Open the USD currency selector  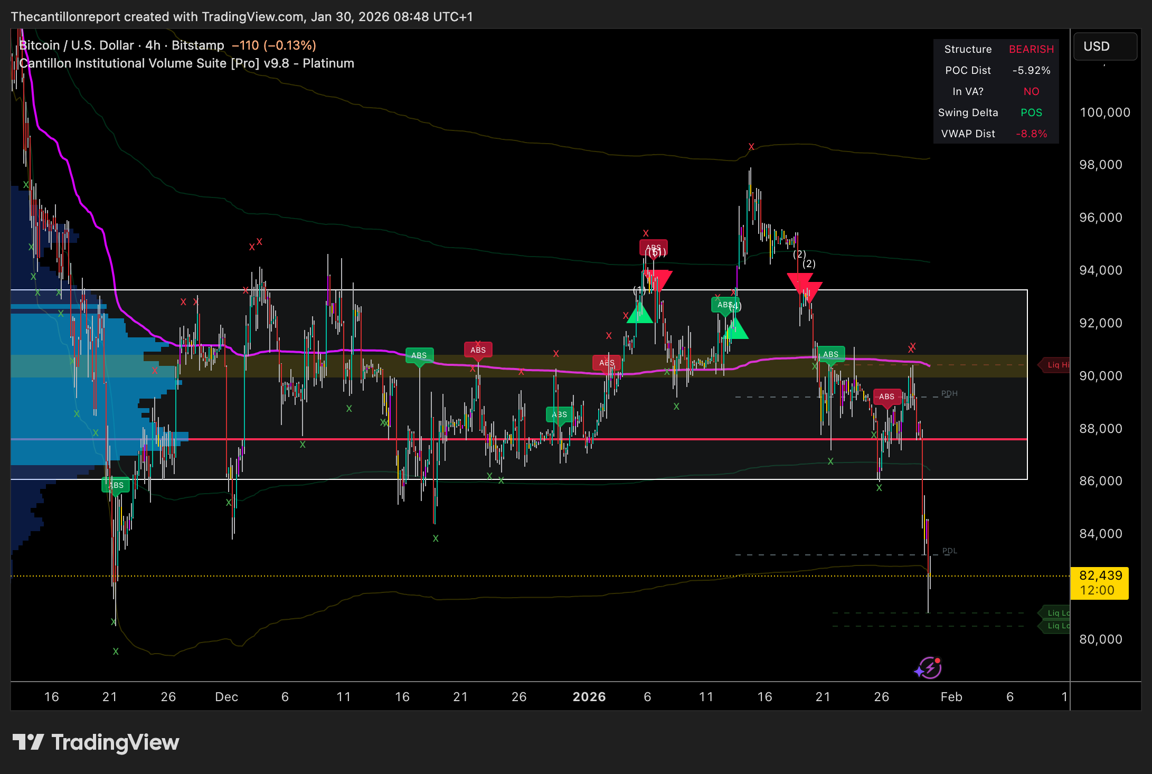point(1104,46)
